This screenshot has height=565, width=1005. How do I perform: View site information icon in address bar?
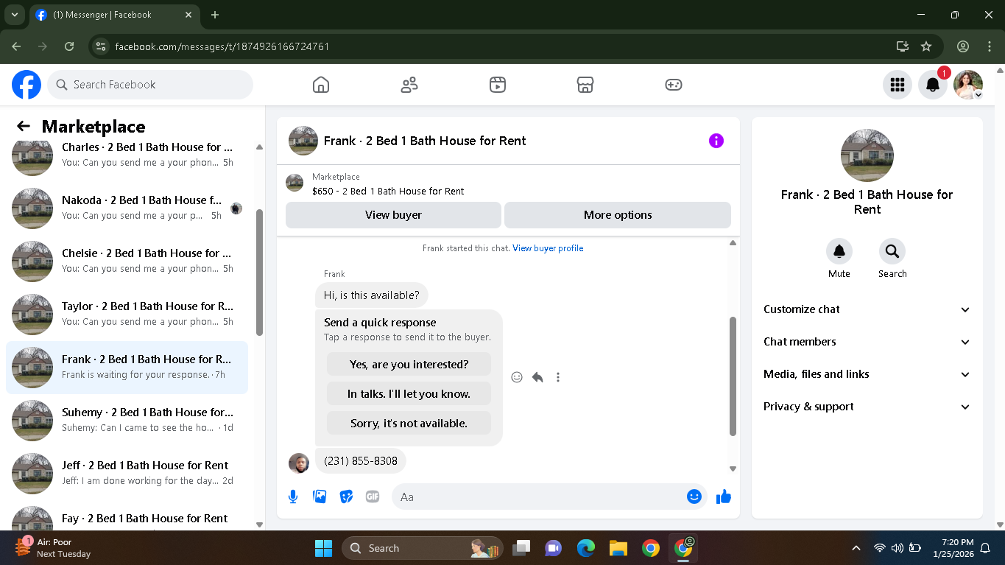click(x=102, y=46)
